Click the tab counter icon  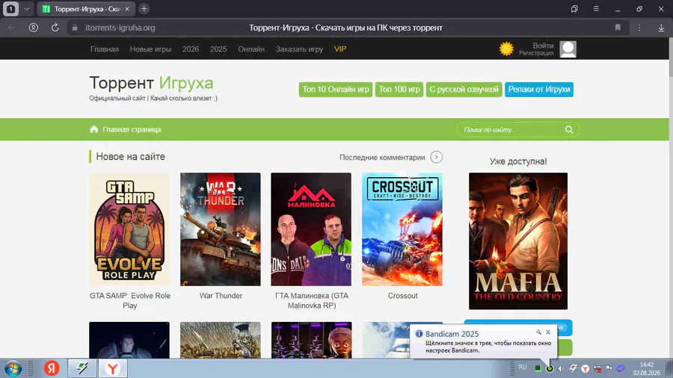pos(10,8)
